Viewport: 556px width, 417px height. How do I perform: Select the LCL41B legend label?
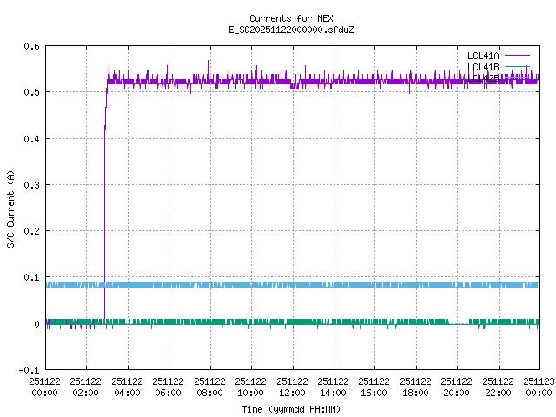tap(483, 67)
